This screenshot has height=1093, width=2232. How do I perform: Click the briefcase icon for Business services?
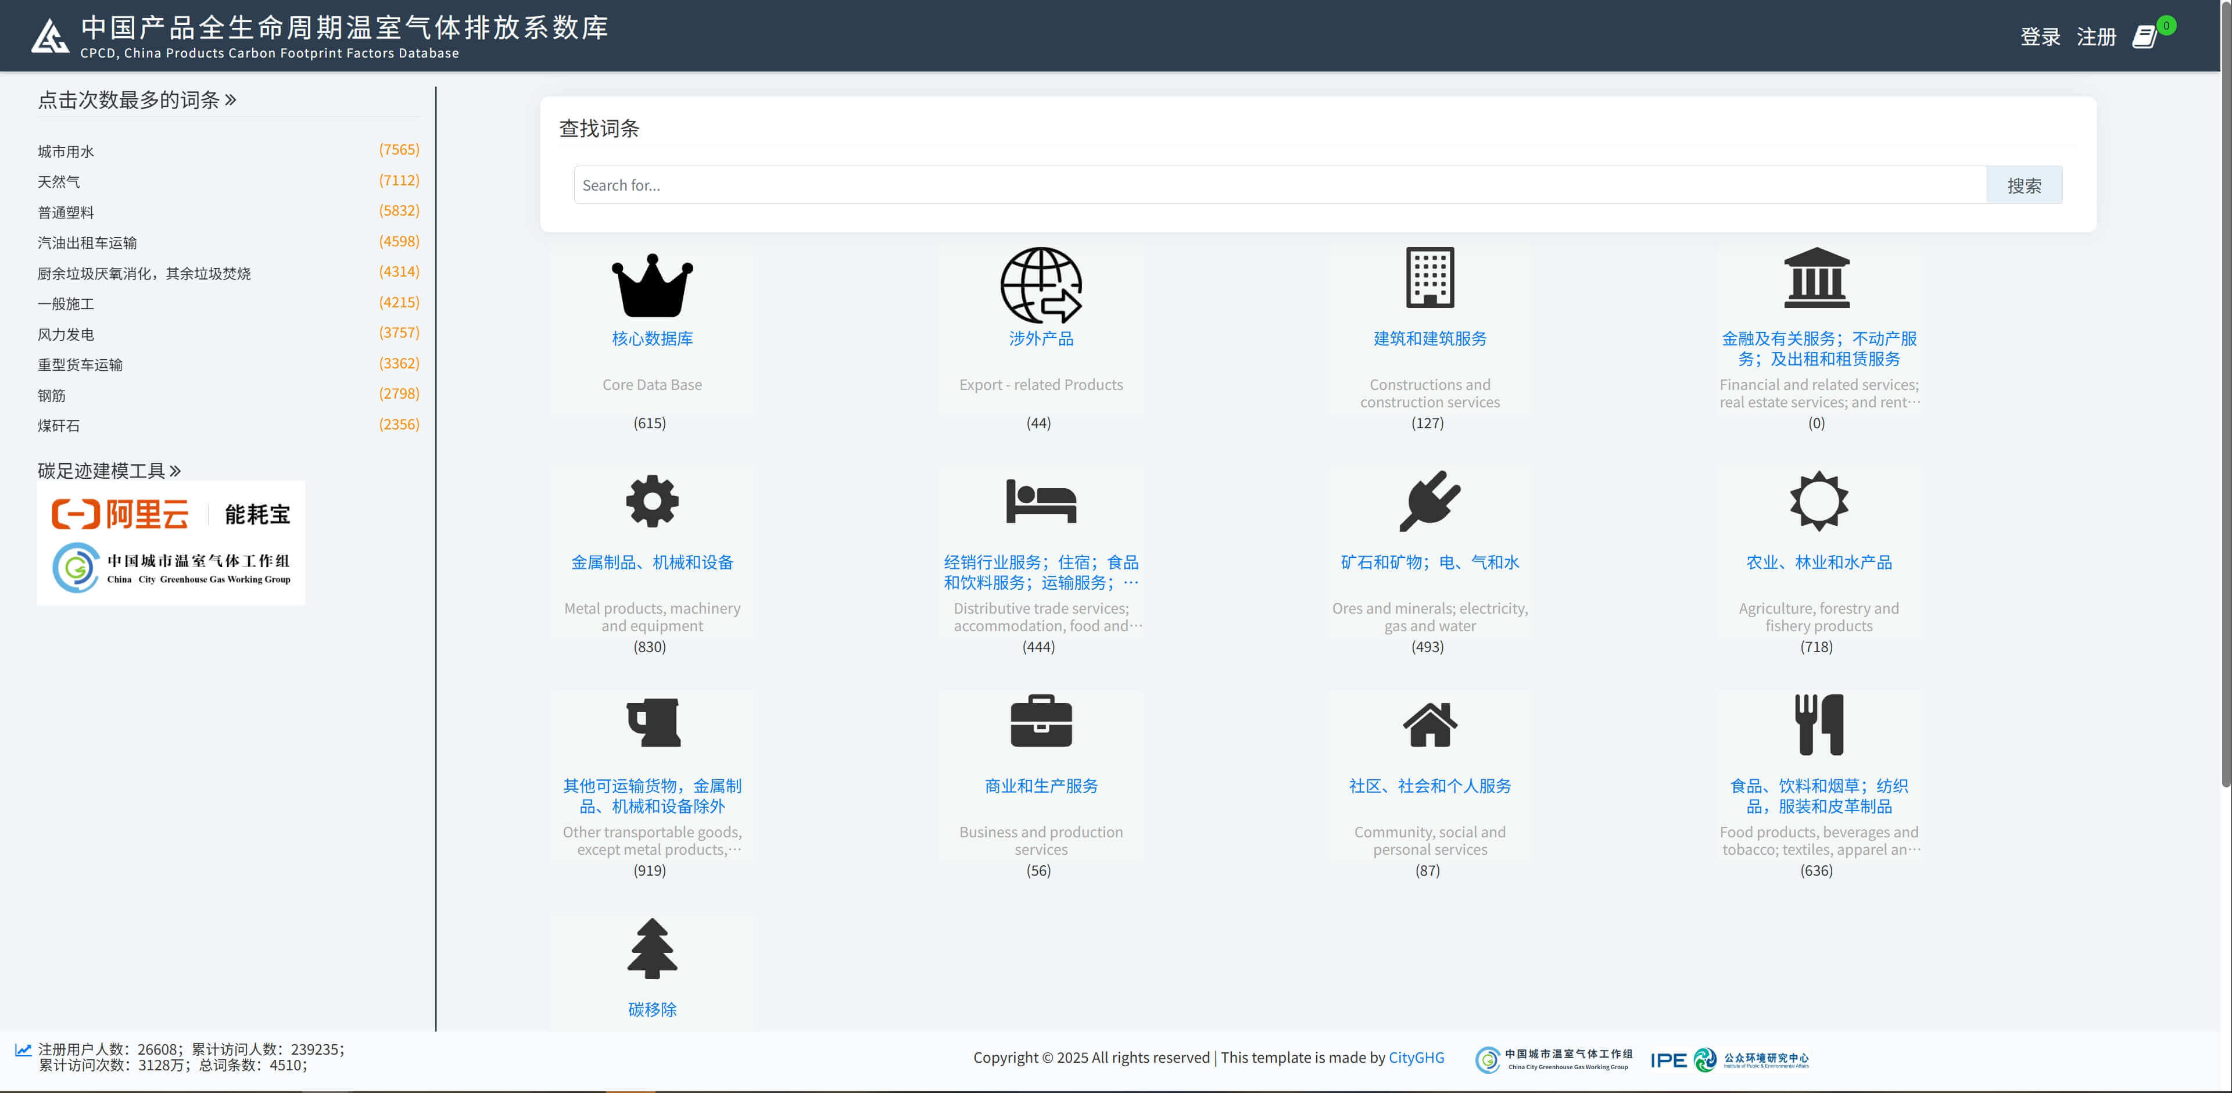tap(1041, 722)
